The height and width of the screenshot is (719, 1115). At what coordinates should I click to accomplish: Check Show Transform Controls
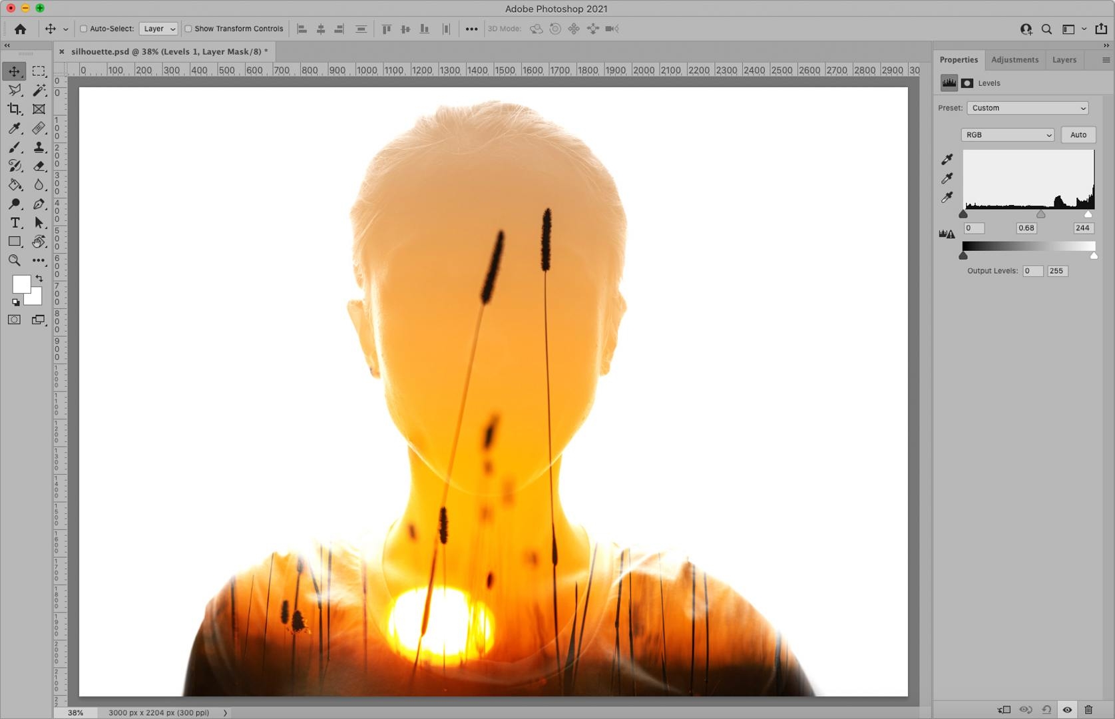point(188,29)
